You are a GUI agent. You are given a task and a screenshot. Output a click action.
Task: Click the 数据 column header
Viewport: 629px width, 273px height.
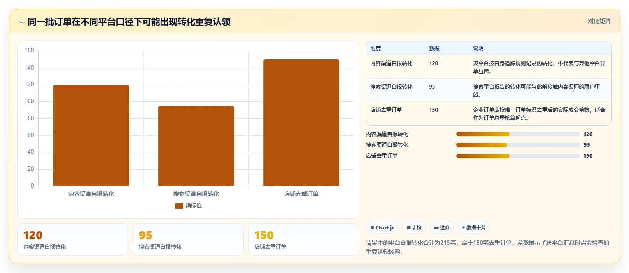pos(434,48)
